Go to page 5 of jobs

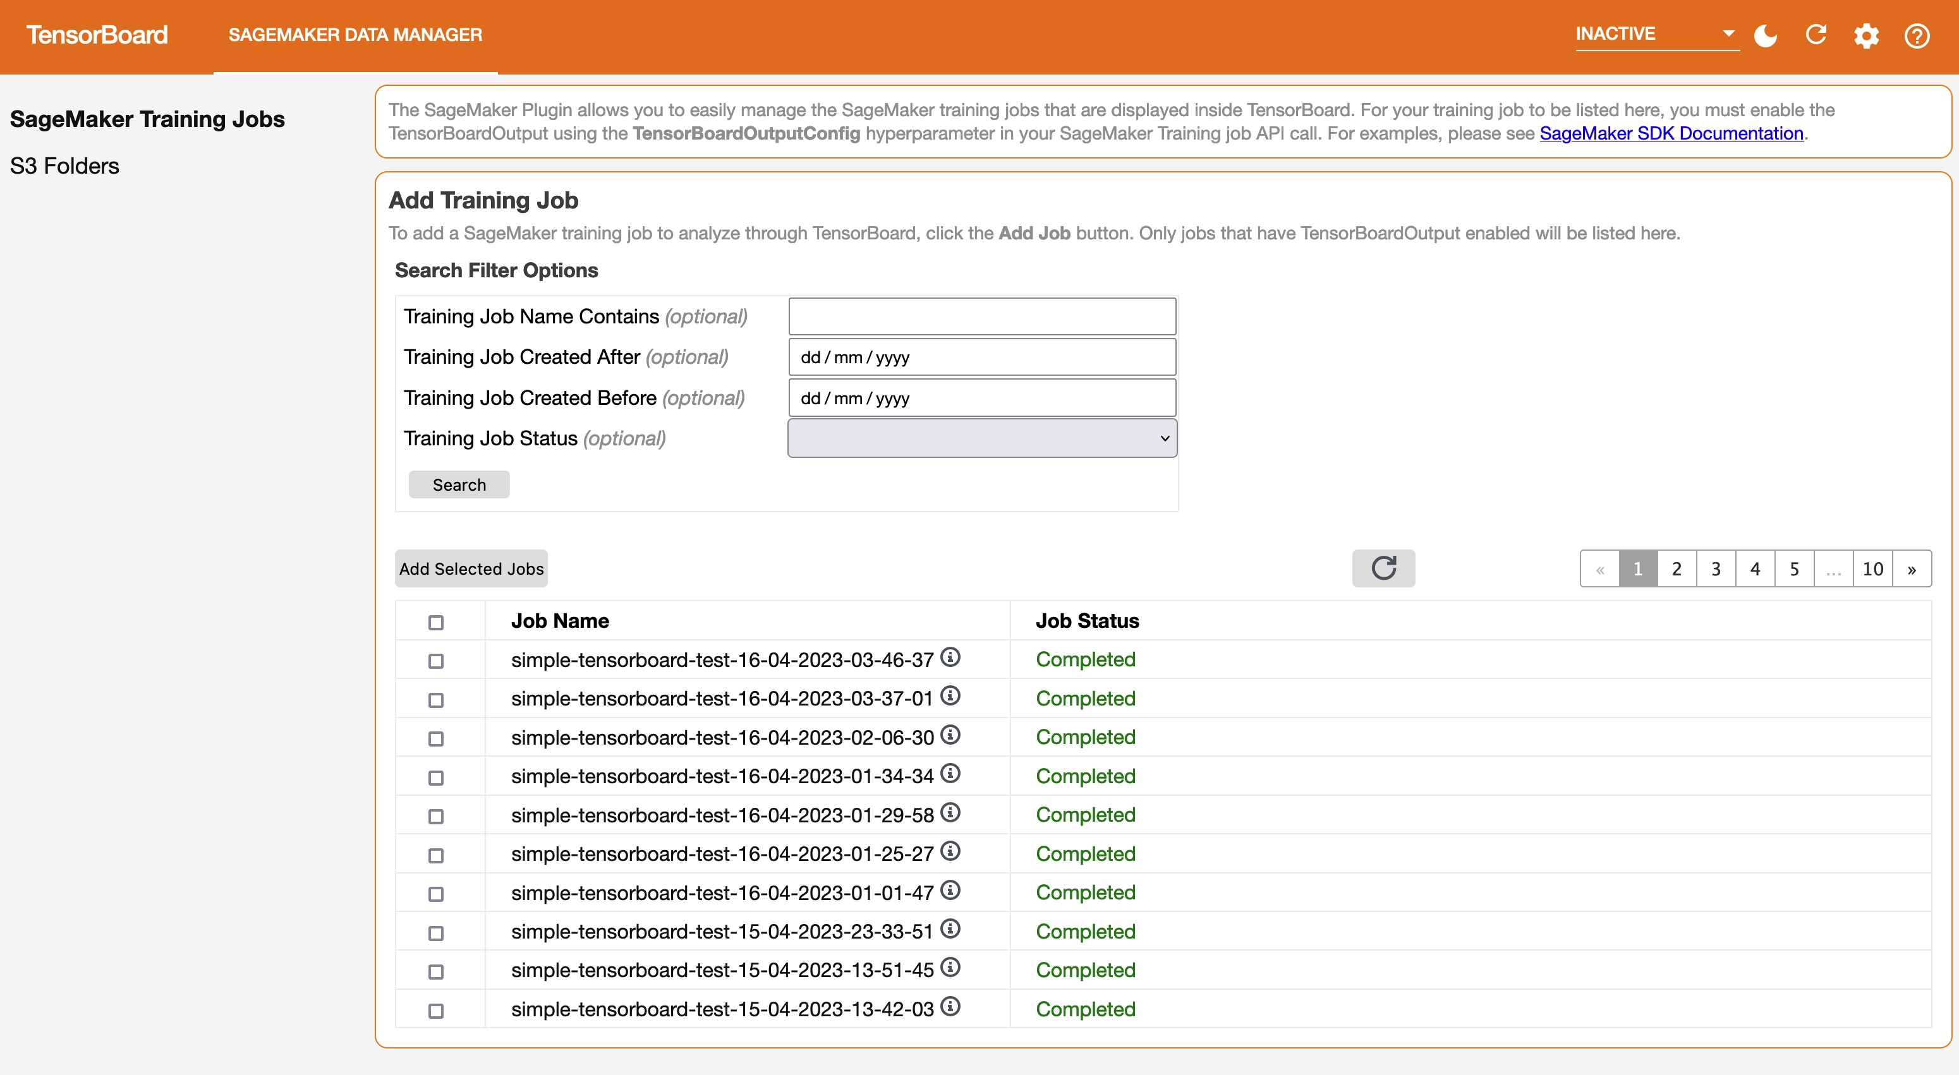tap(1795, 568)
